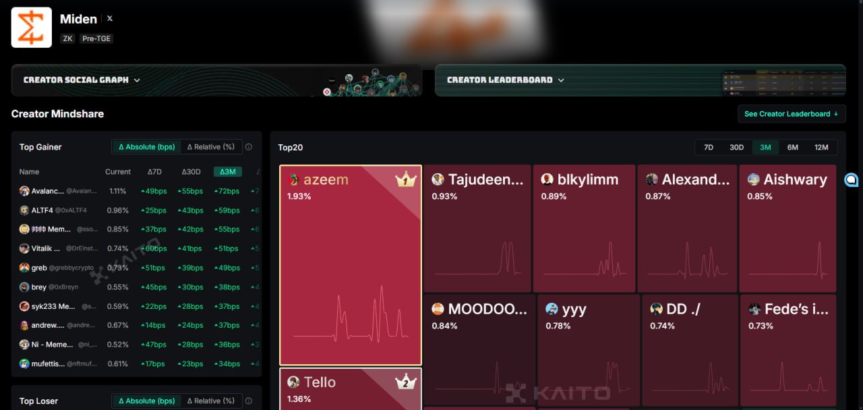Sort by Δ7D column header
The height and width of the screenshot is (410, 863).
(154, 172)
